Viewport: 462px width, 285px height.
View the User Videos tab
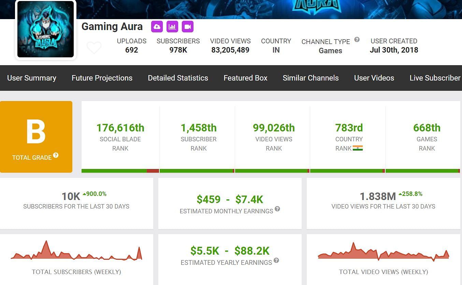[x=374, y=78]
